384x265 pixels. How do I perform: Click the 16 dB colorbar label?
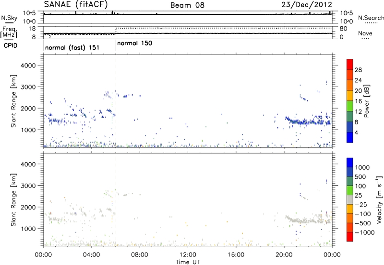[358, 101]
